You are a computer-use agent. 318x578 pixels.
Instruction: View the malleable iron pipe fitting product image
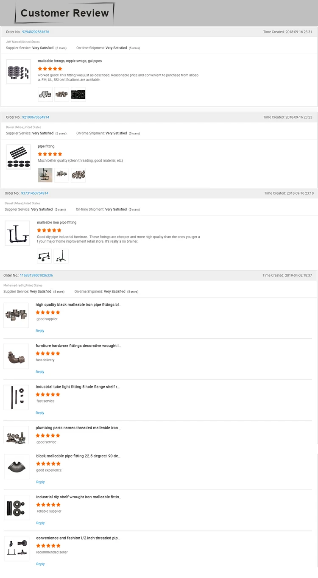click(x=17, y=233)
